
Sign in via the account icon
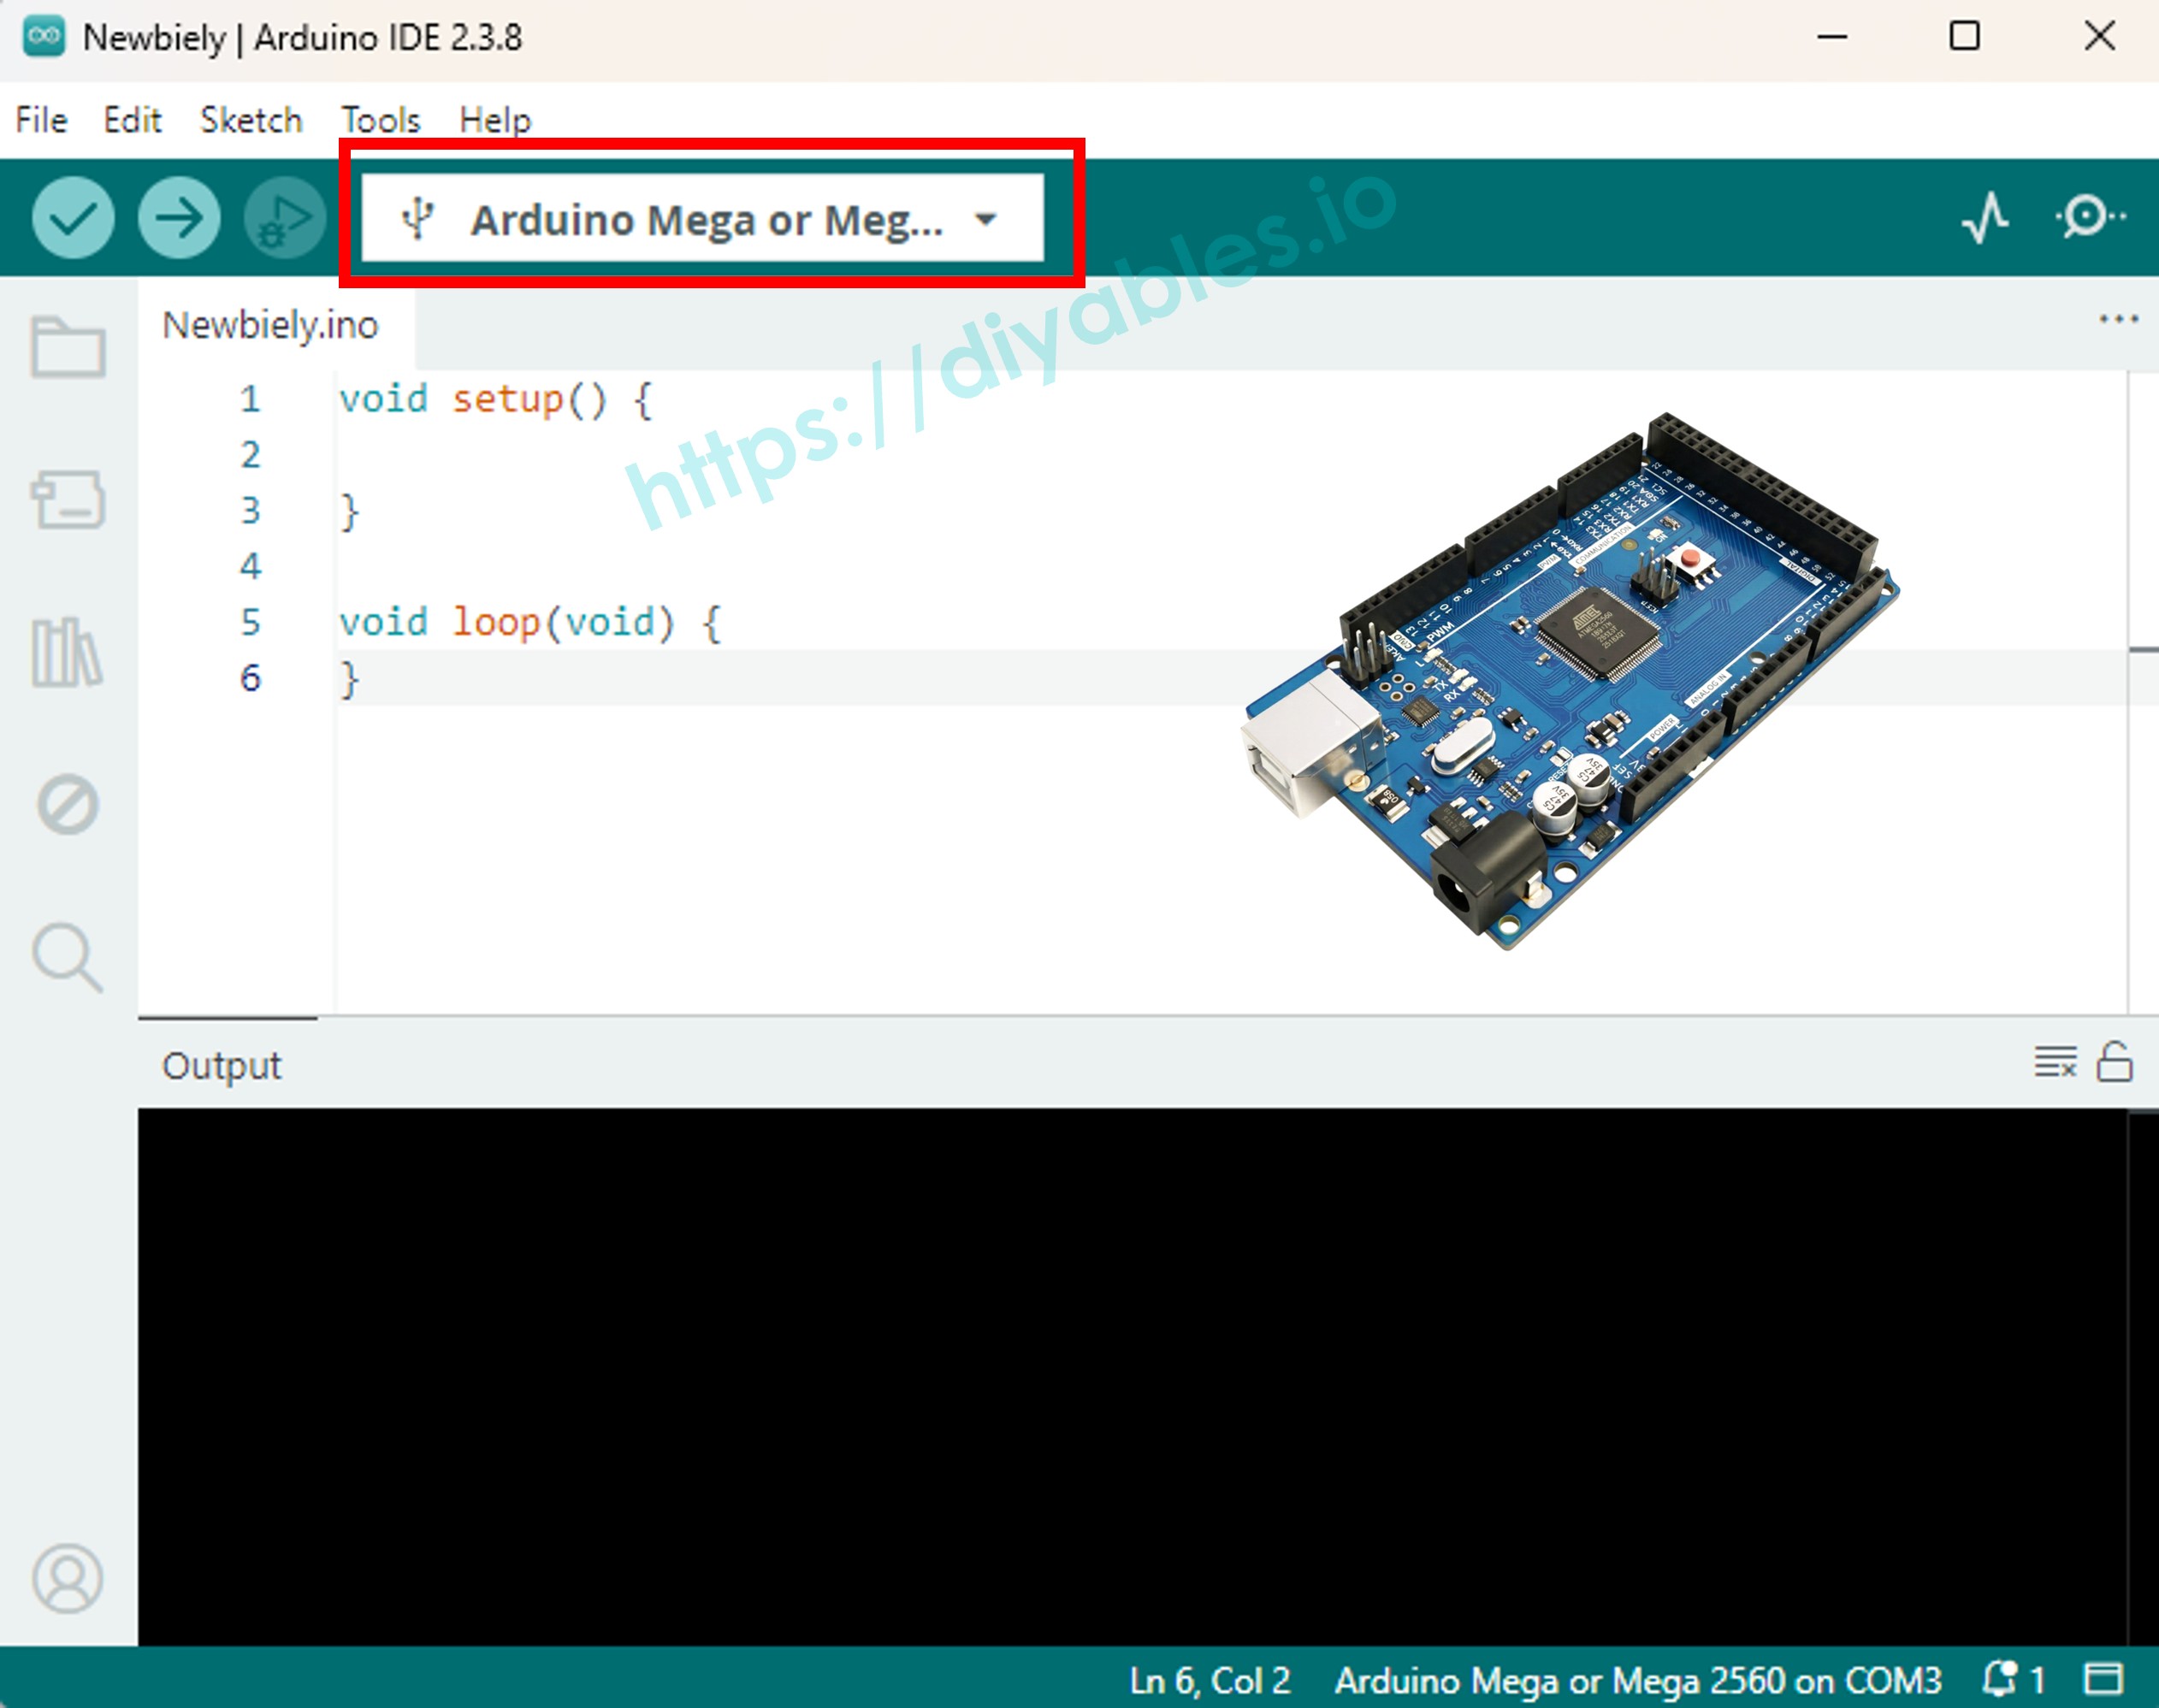68,1578
